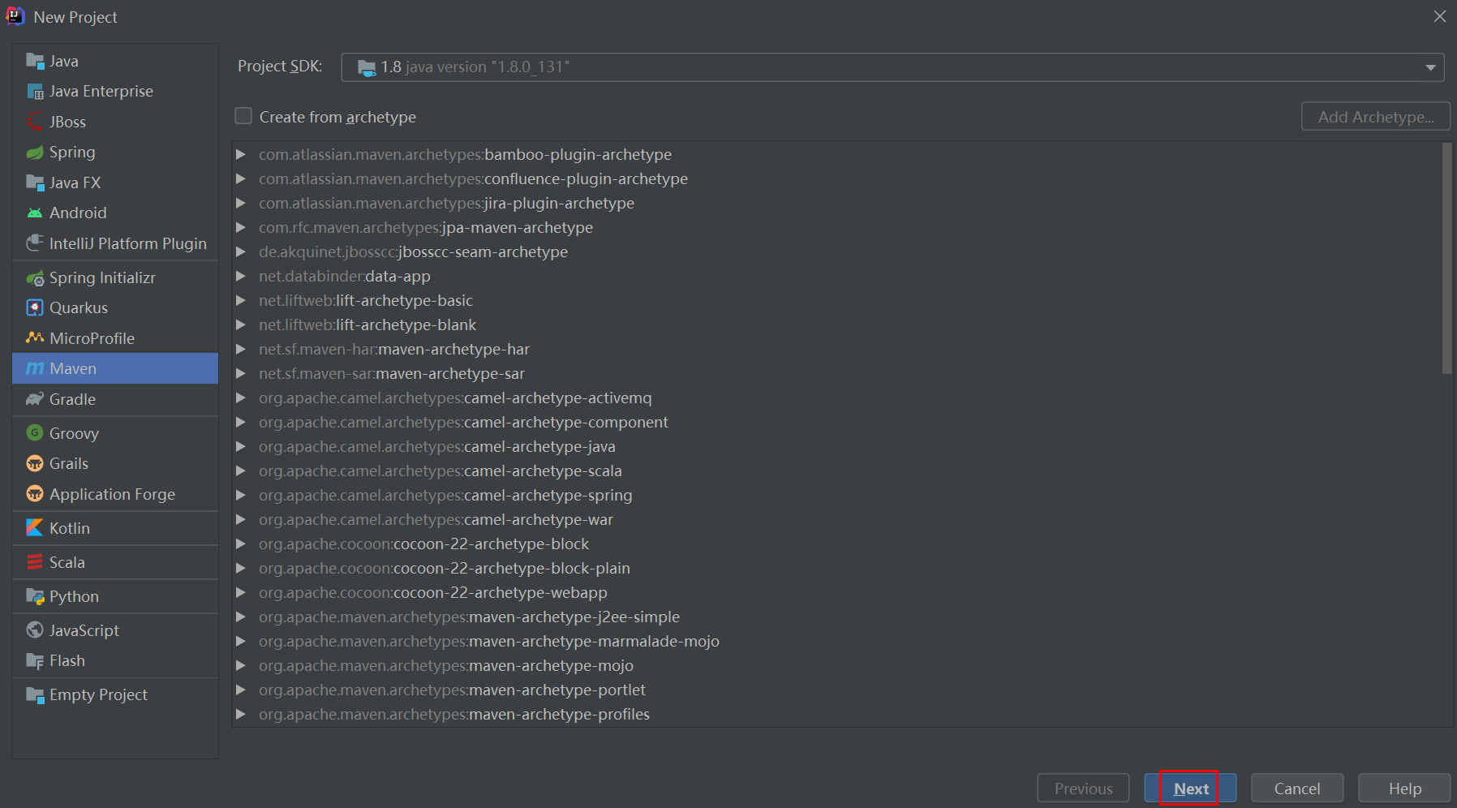Select the Spring leaf icon

click(x=35, y=153)
